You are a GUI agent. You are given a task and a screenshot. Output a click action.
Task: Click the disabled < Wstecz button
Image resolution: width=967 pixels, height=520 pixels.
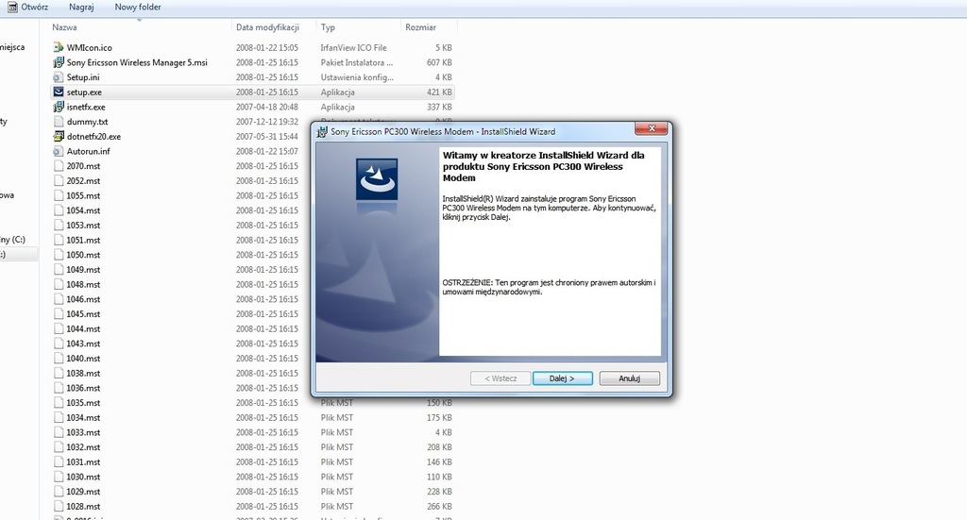point(500,378)
